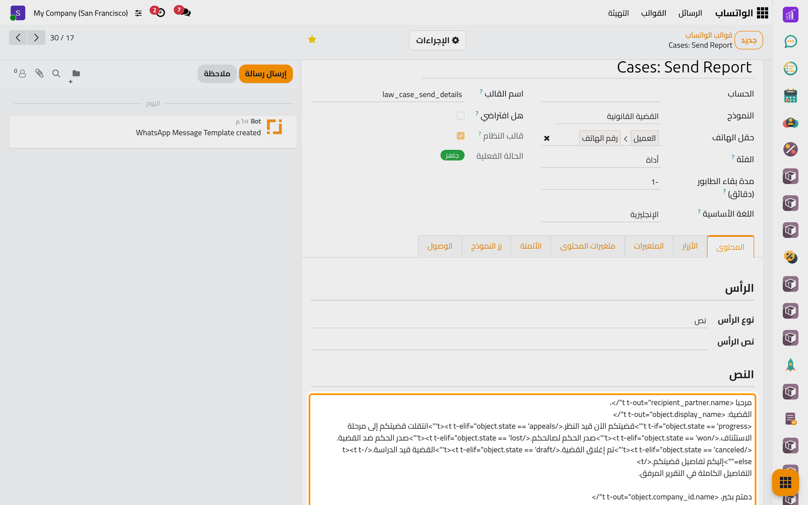Click the إرسال رسالة button
The height and width of the screenshot is (505, 808).
pos(266,74)
